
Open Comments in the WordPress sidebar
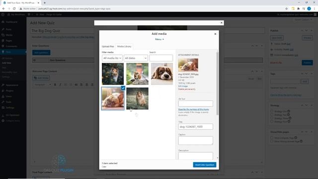coord(11,46)
